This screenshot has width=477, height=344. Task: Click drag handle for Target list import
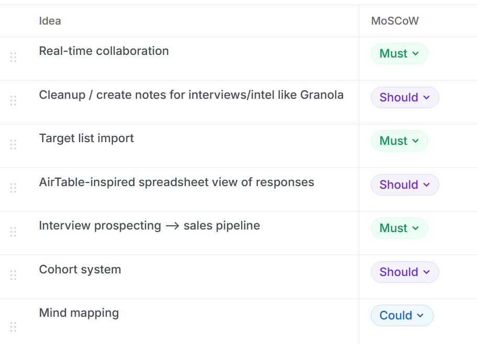pyautogui.click(x=13, y=144)
